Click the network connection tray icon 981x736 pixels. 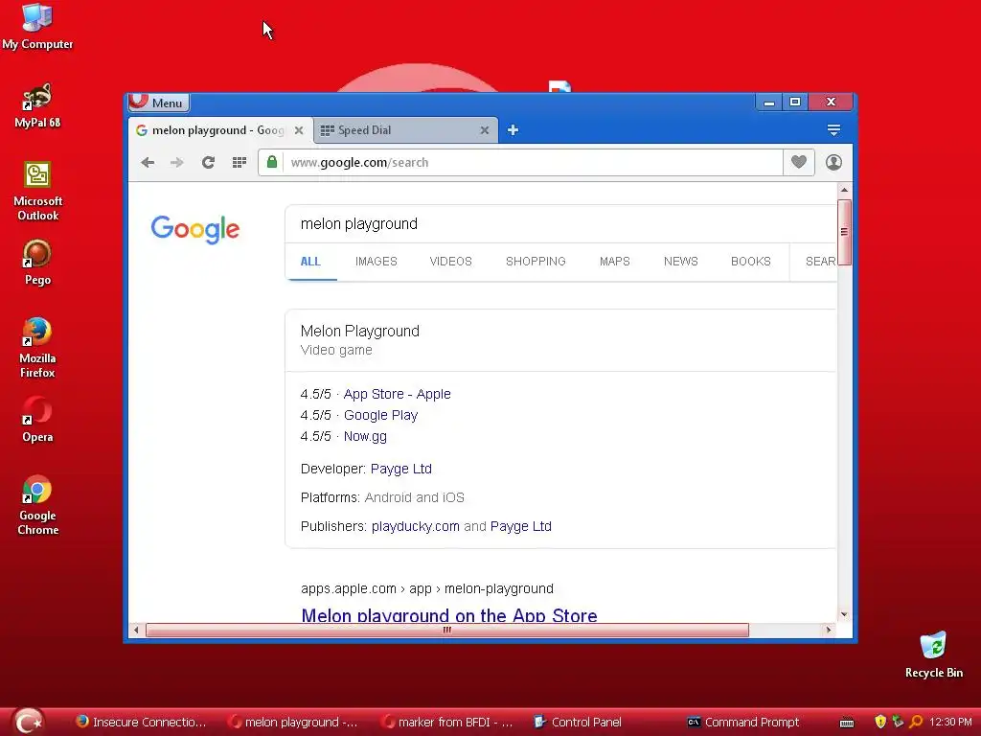pos(898,722)
